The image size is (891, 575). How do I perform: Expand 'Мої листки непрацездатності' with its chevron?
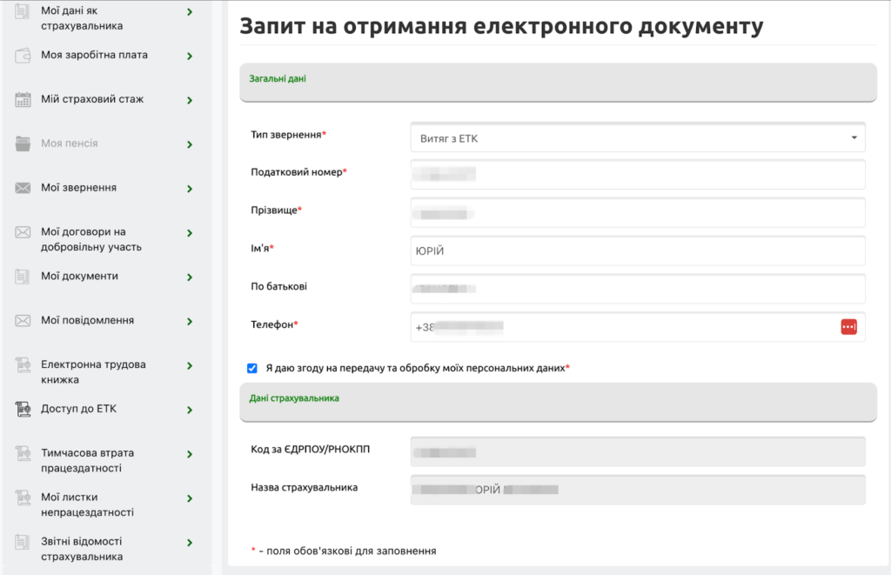point(191,497)
